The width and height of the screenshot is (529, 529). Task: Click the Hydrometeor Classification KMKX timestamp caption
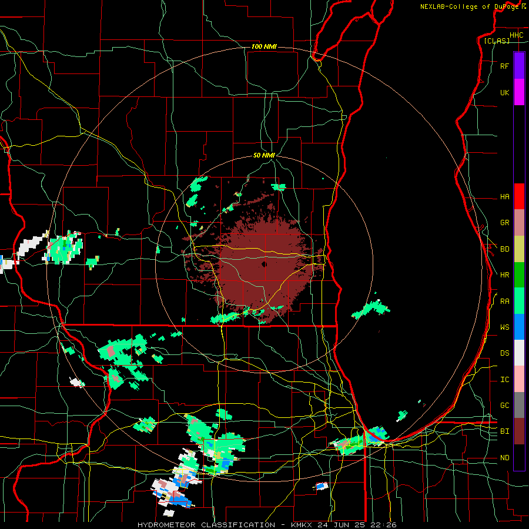point(266,525)
